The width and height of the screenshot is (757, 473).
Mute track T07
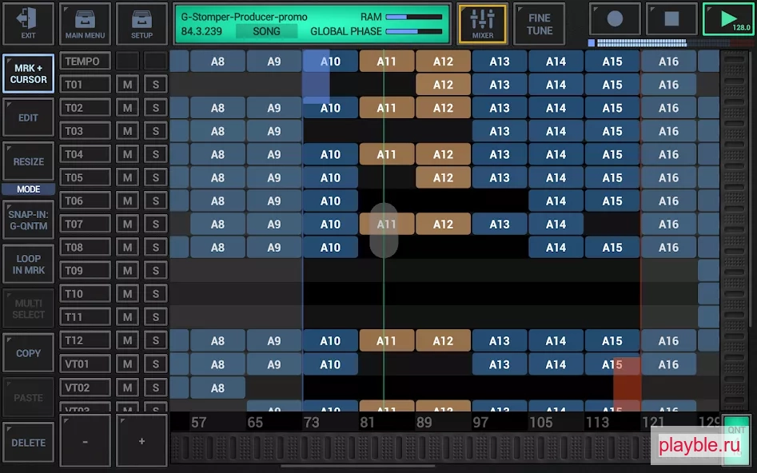(x=127, y=224)
